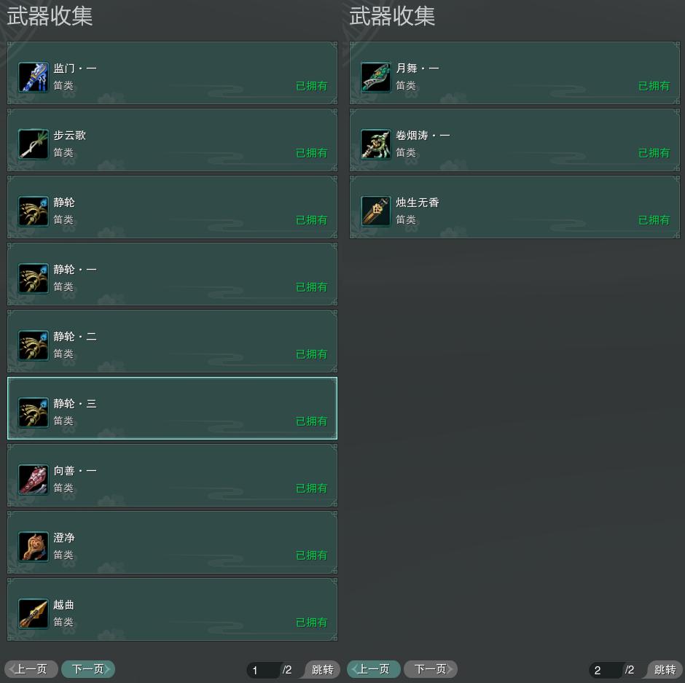The image size is (685, 683).
Task: Click the 静轮·二 weapon icon
Action: pyautogui.click(x=34, y=346)
